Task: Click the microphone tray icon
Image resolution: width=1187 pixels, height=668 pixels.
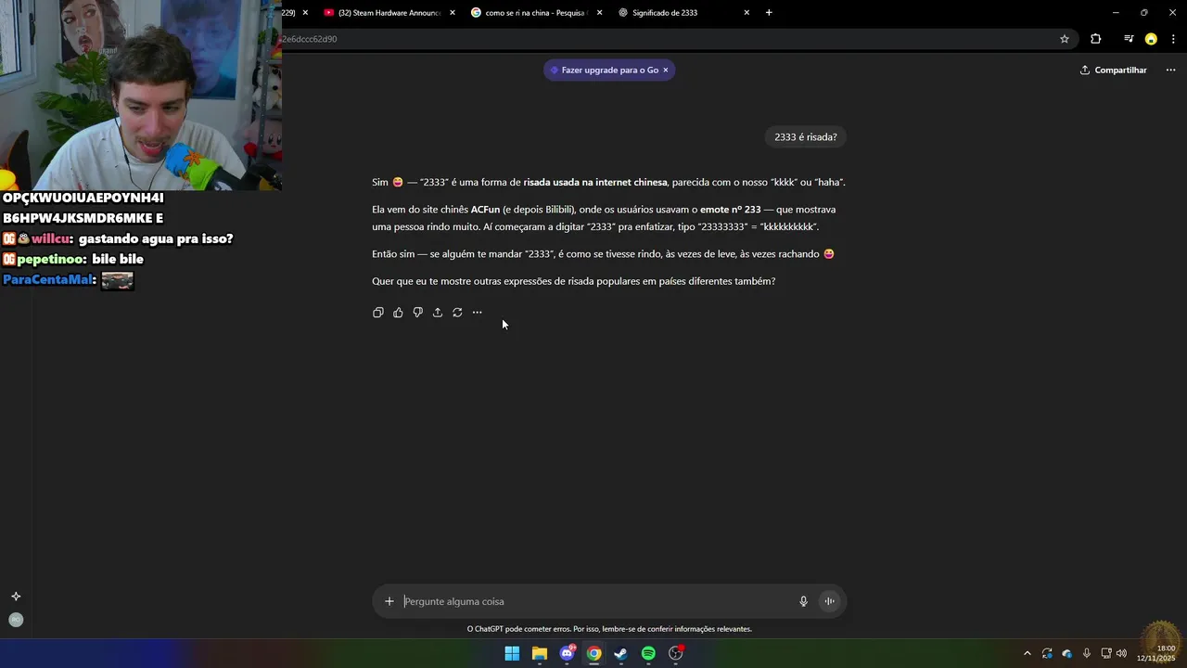Action: pyautogui.click(x=1087, y=653)
